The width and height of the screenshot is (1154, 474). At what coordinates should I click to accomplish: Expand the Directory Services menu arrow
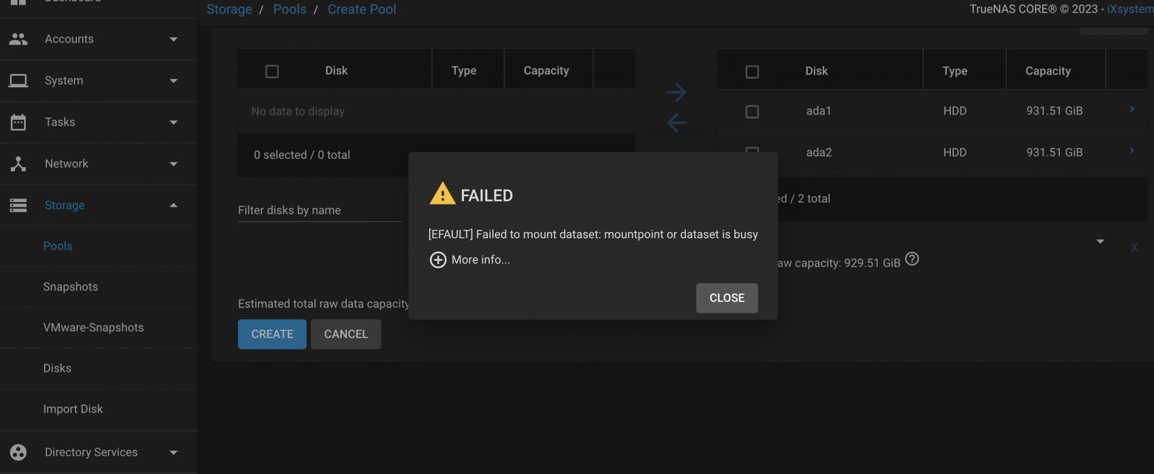(174, 453)
